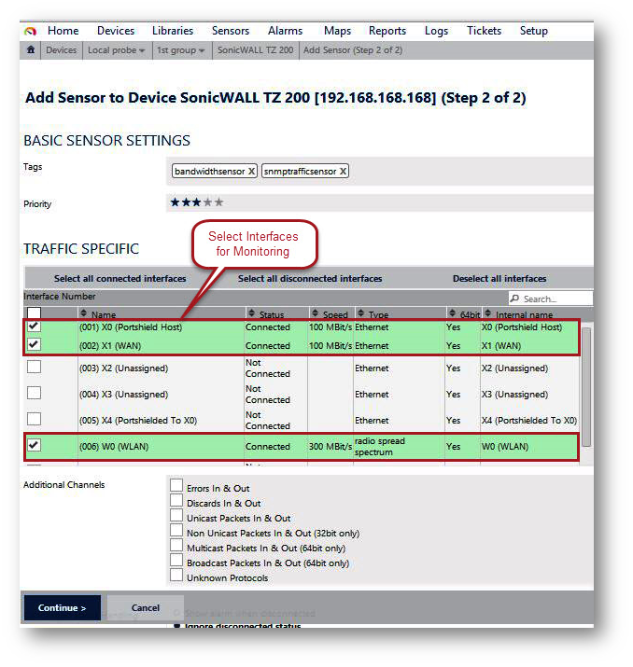Enable Errors In & Out channel
The image size is (633, 667).
click(176, 486)
